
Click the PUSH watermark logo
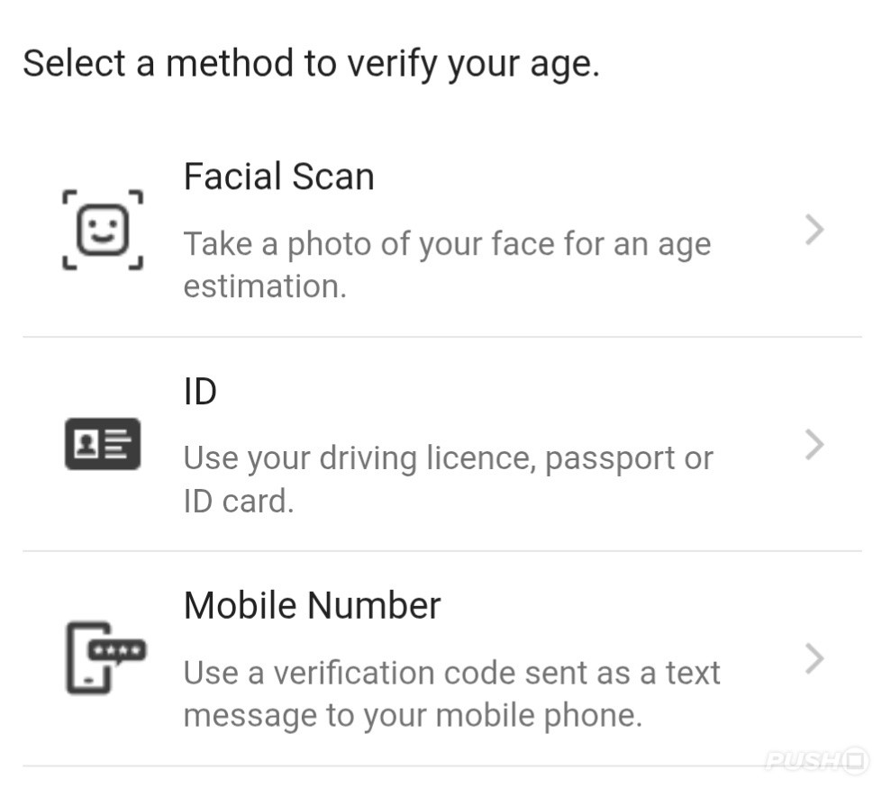pos(816,762)
